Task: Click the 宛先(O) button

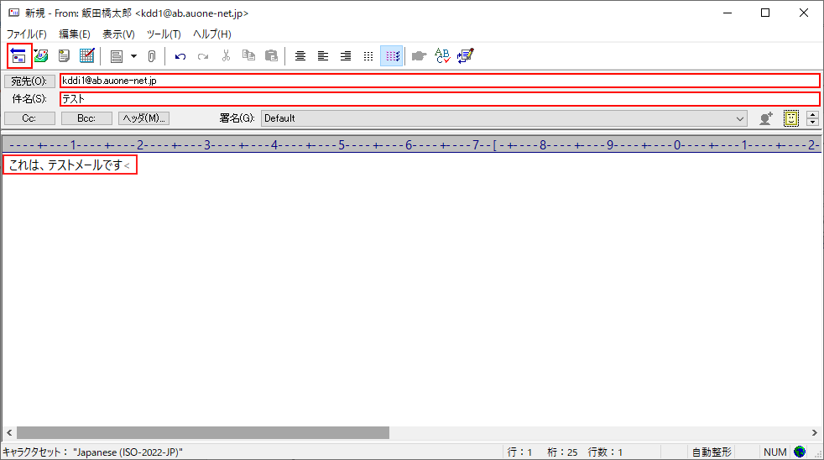Action: point(29,81)
